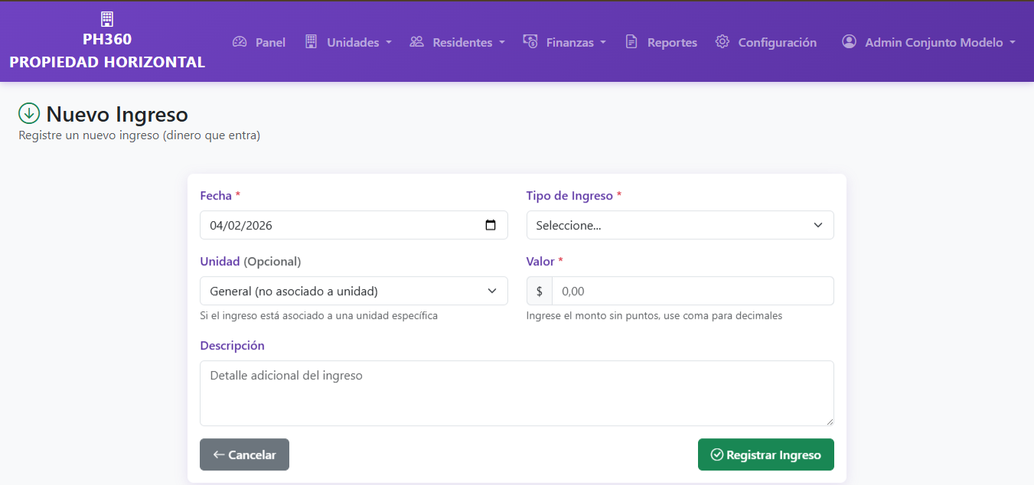
Task: Open the calendar picker in Fecha field
Action: pos(491,225)
